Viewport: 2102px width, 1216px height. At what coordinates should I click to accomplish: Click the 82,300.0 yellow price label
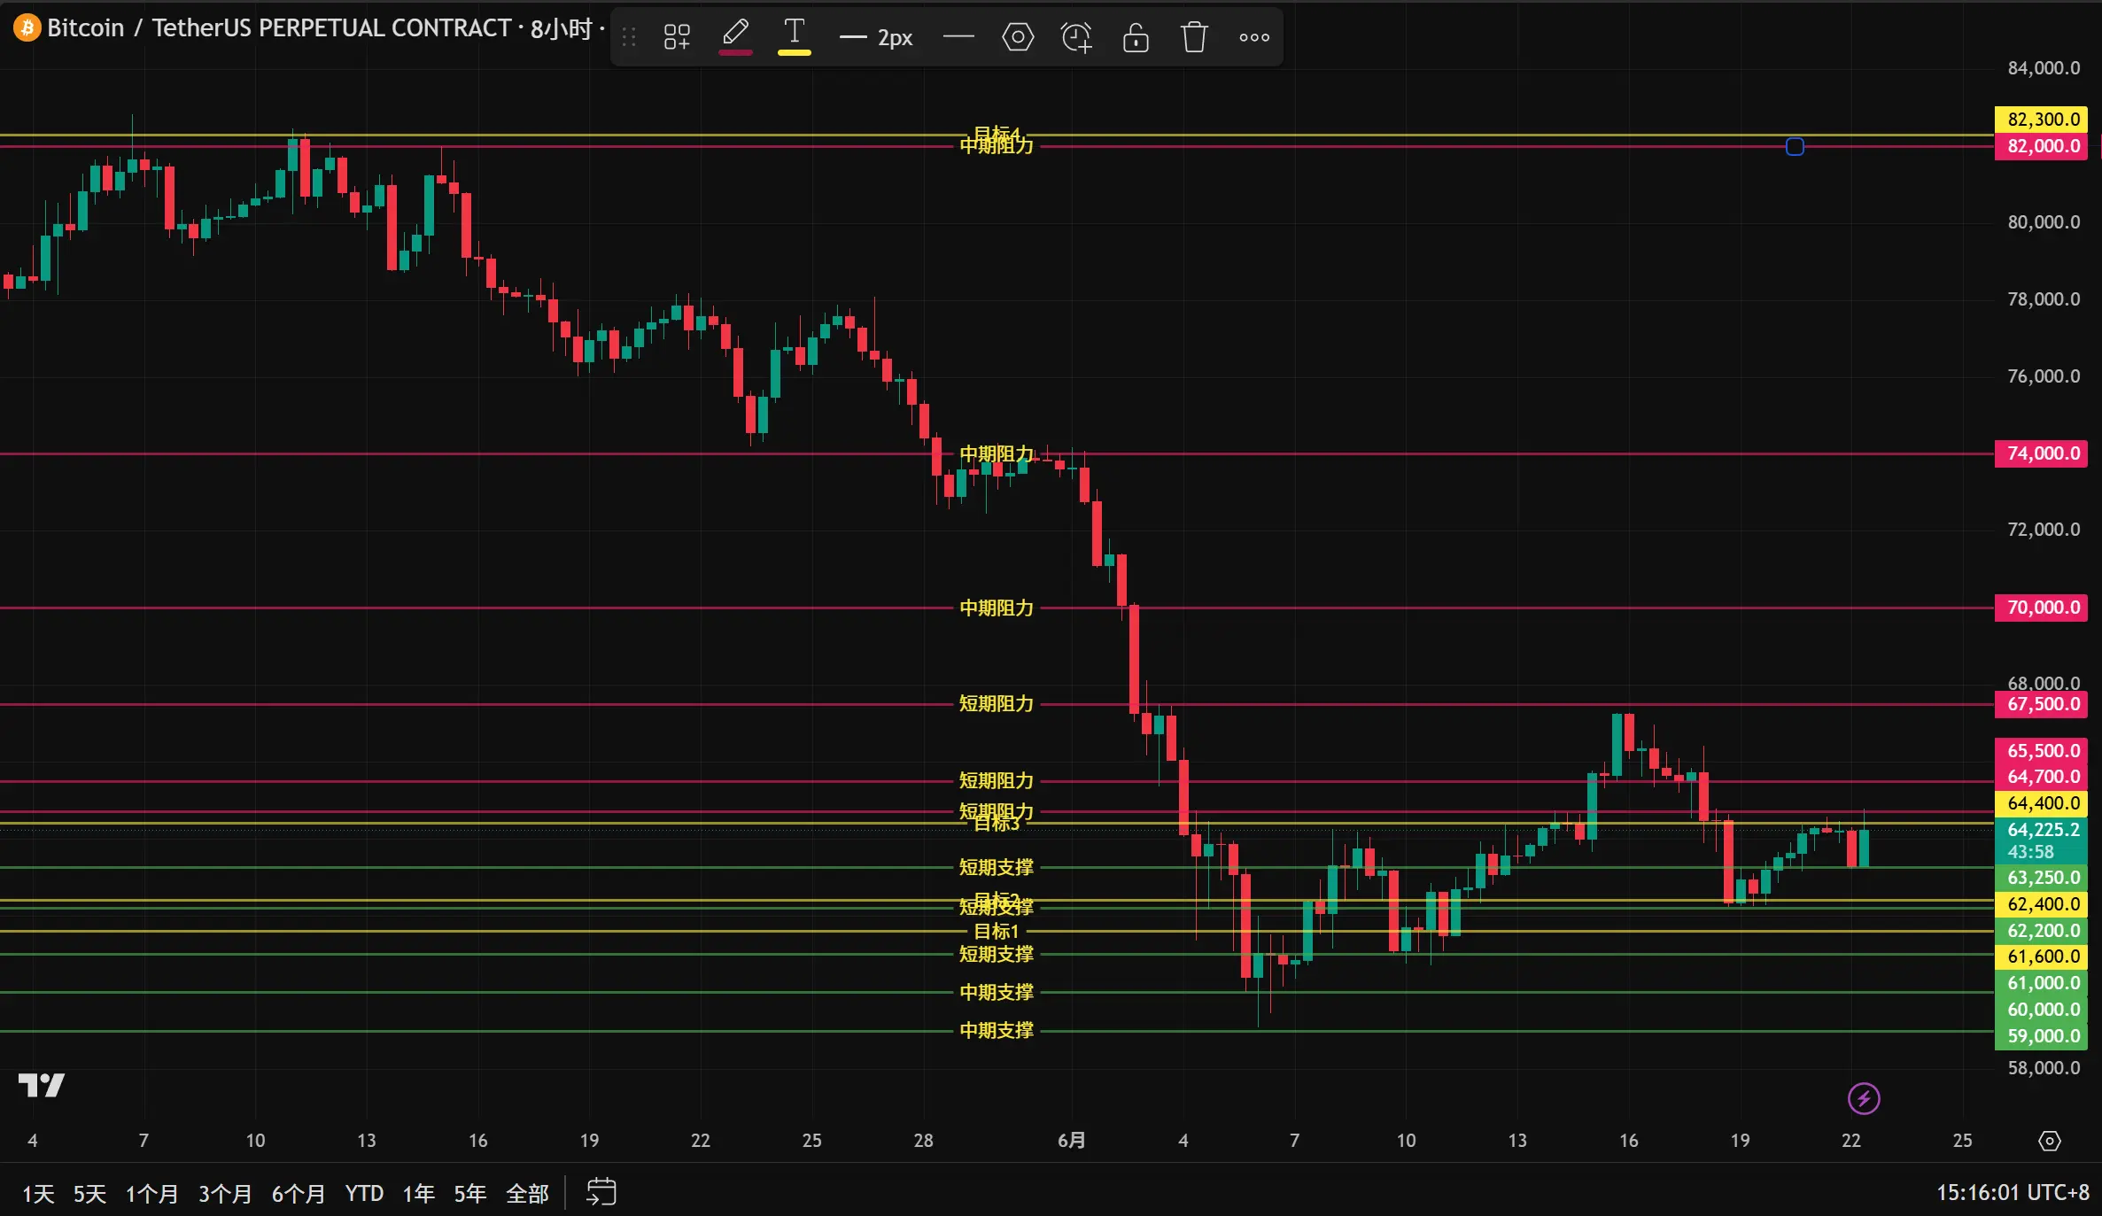(2042, 119)
